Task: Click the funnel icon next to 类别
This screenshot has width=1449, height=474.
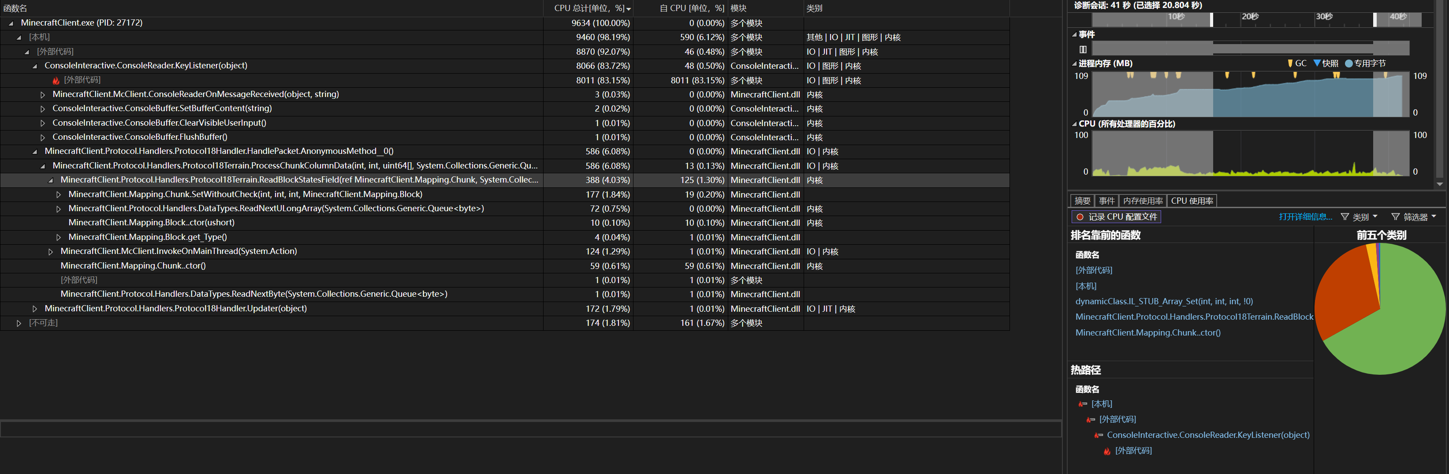Action: [x=1345, y=217]
